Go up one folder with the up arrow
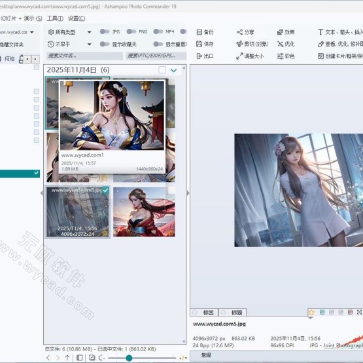Screen dimensions: 363x363 [x=67, y=358]
